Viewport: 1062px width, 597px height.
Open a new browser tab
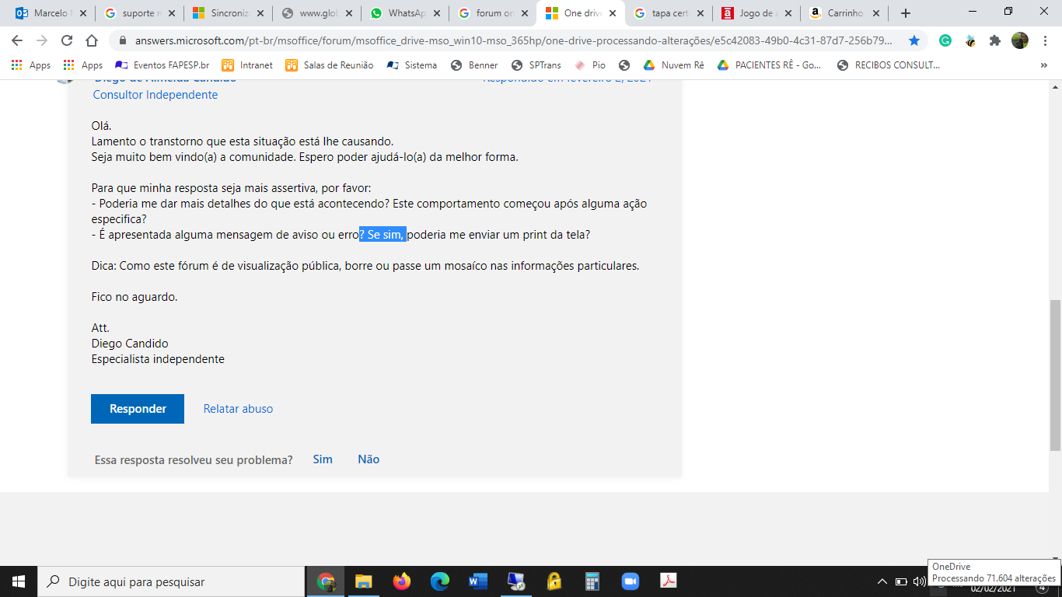(906, 13)
